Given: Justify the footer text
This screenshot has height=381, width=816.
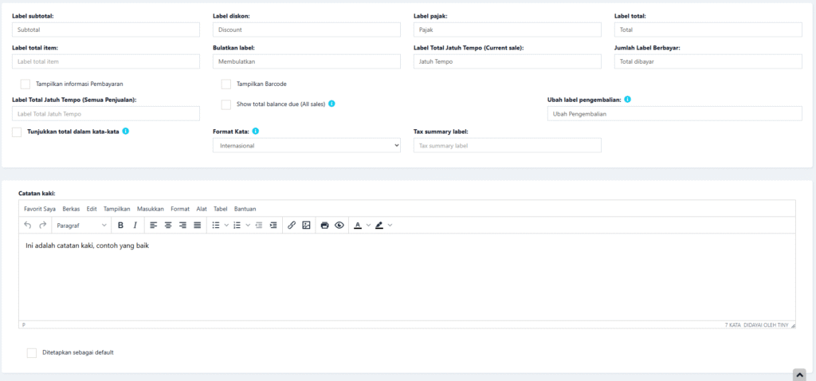Looking at the screenshot, I should [x=197, y=226].
